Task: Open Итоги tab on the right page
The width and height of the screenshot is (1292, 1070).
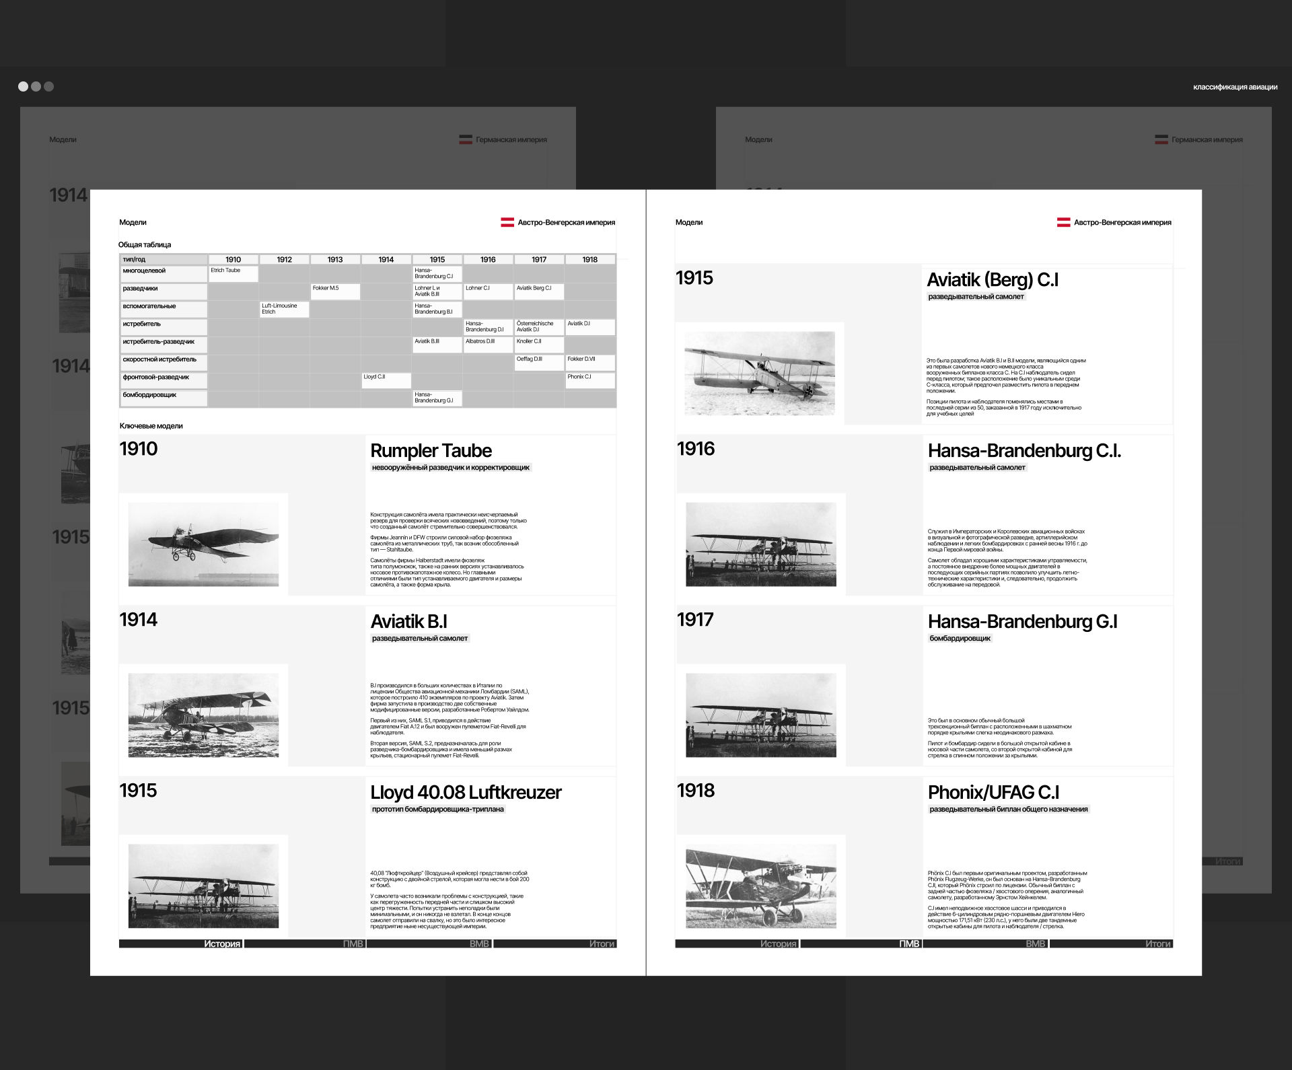Action: [1157, 943]
